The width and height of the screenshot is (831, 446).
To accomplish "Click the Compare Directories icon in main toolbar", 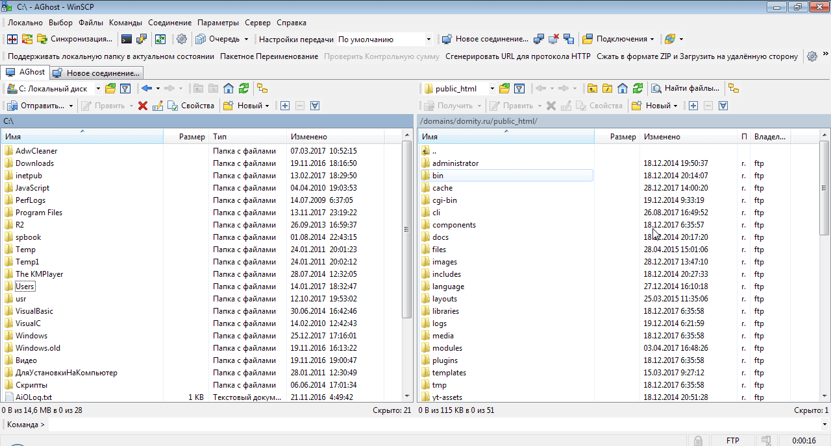I will (12, 39).
